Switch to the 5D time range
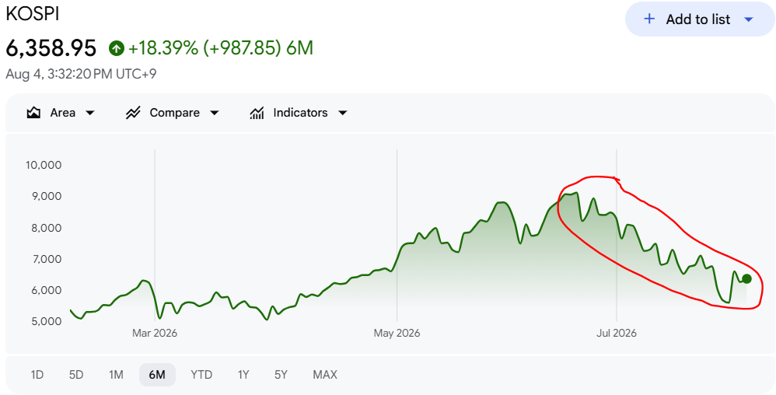The image size is (776, 395). click(x=76, y=375)
